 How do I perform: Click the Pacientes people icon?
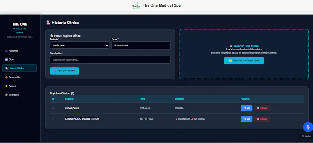tap(7, 51)
